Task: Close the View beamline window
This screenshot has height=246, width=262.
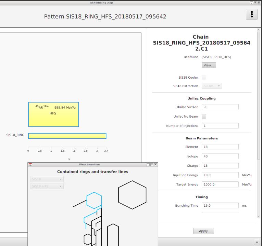Action: pos(155,165)
